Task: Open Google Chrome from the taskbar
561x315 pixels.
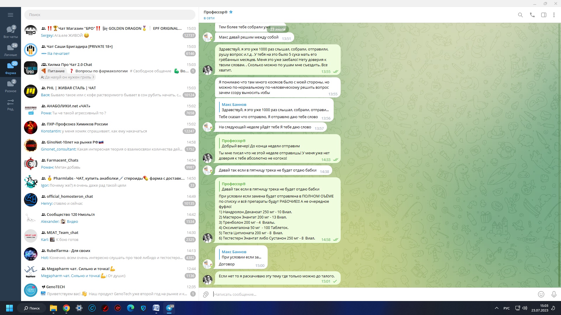Action: point(66,308)
